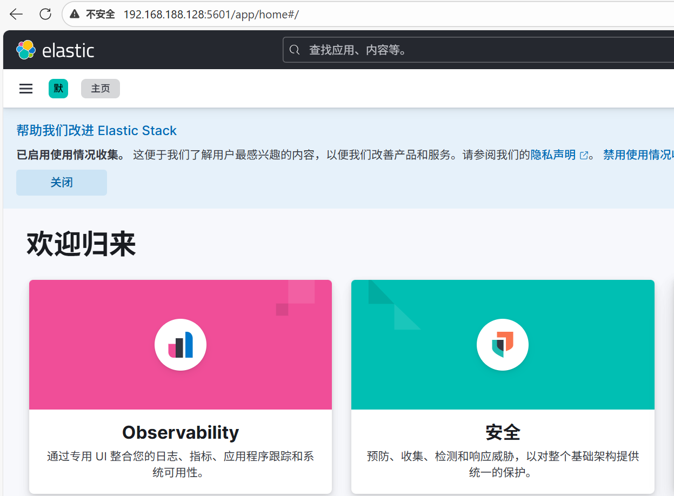This screenshot has height=496, width=674.
Task: Click the Security shield logo icon
Action: click(503, 345)
